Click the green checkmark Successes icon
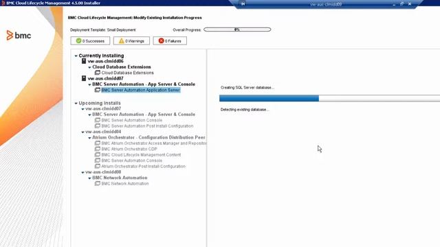Image resolution: width=440 pixels, height=247 pixels. (78, 40)
